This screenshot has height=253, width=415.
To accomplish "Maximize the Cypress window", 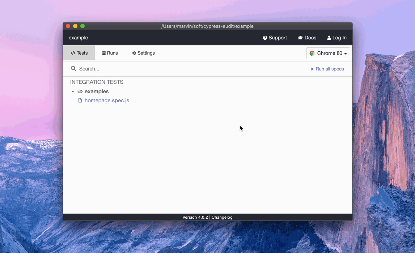I will pos(82,26).
